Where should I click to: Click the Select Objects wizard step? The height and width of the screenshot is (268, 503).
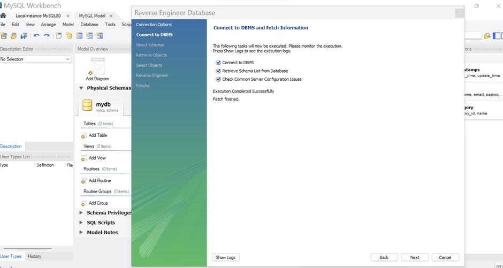[x=149, y=65]
